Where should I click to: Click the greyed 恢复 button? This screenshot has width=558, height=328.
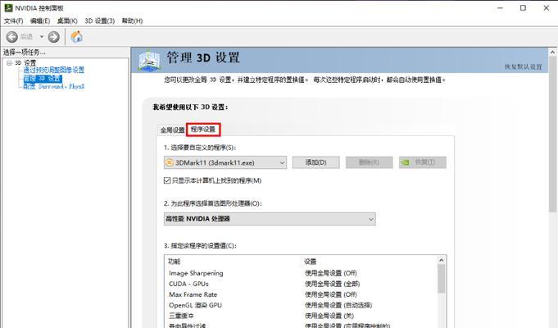(x=423, y=162)
